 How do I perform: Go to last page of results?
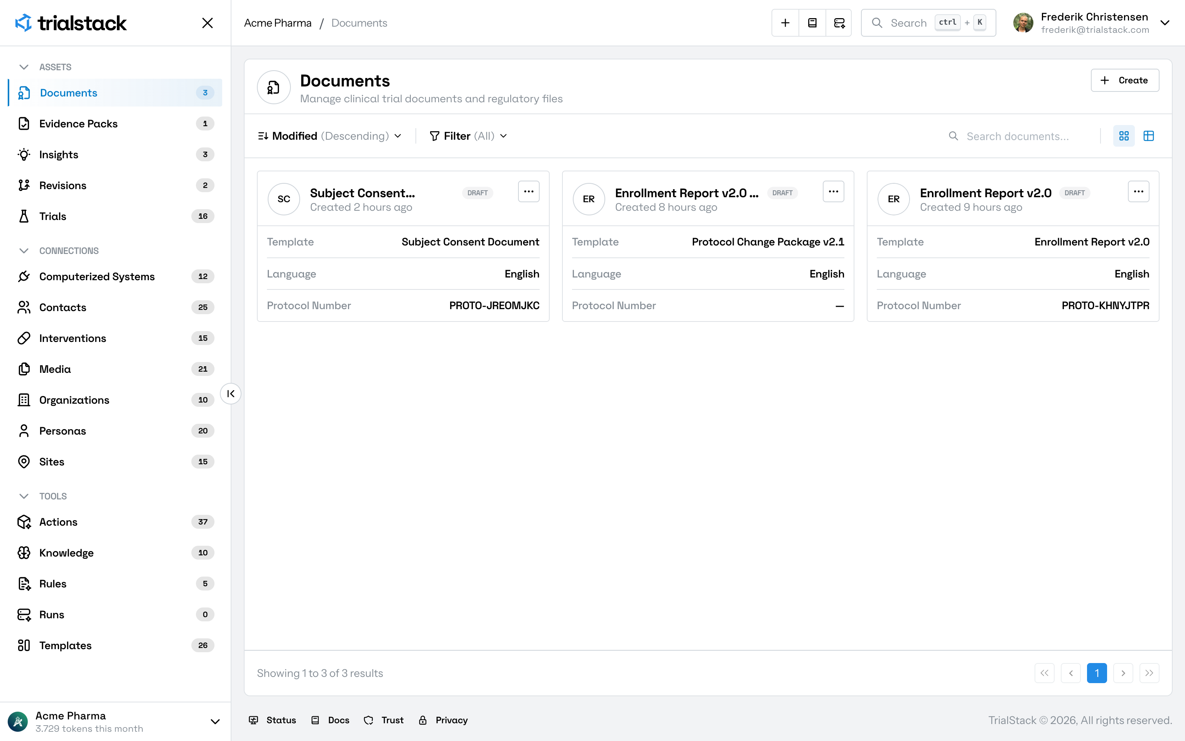1149,673
